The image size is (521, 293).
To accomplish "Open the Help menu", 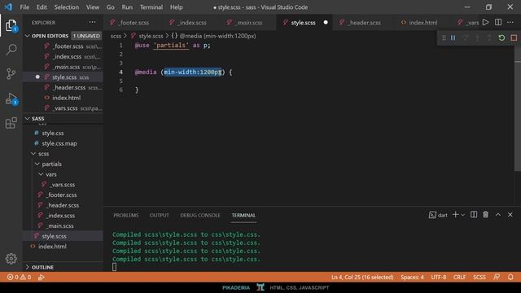I will pyautogui.click(x=177, y=7).
